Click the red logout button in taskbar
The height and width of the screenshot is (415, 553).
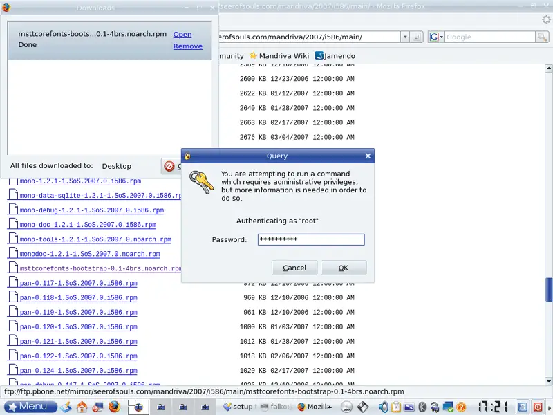click(x=538, y=407)
